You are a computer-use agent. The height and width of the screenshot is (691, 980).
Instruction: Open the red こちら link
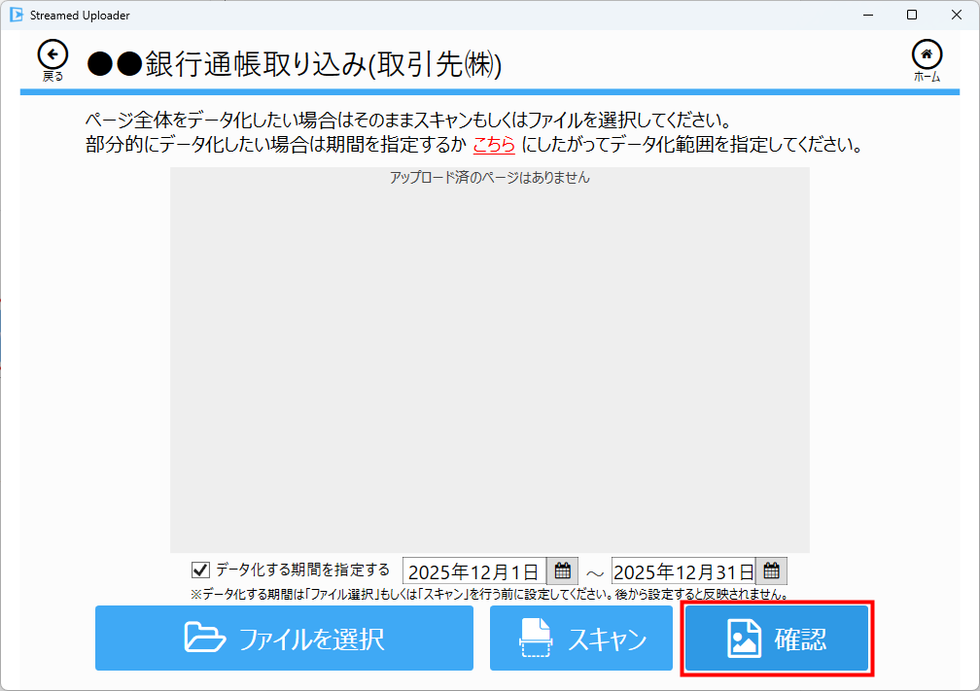click(494, 146)
